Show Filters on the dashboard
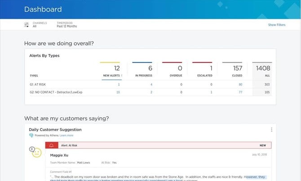Viewport: 301px width, 181px height. click(x=276, y=25)
